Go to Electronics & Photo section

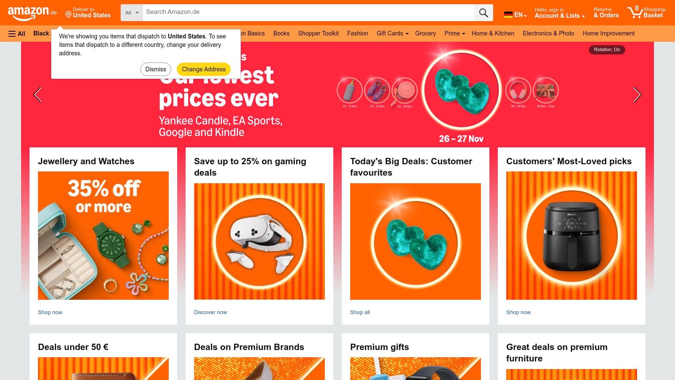[548, 33]
